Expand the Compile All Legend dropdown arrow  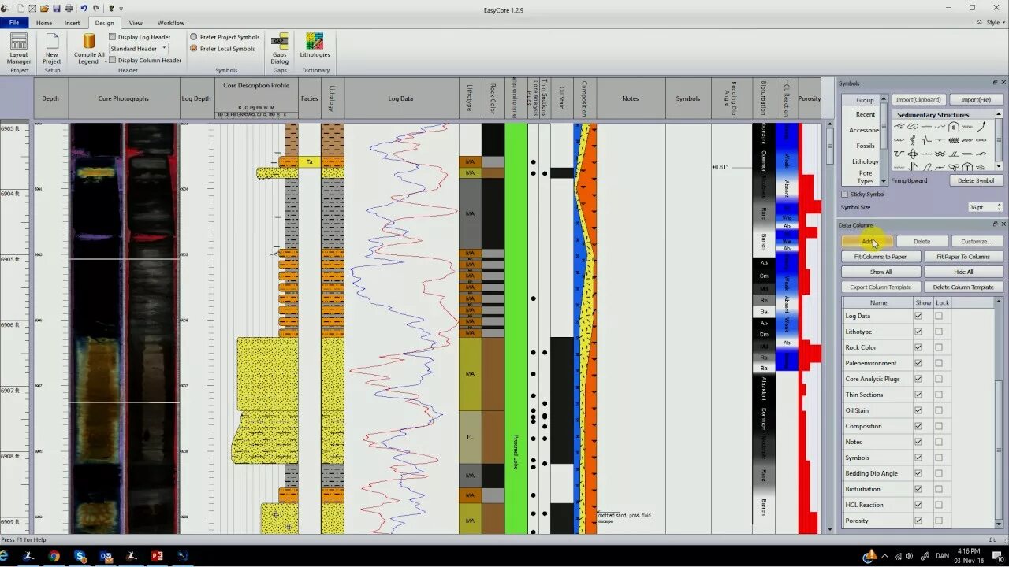pyautogui.click(x=105, y=61)
